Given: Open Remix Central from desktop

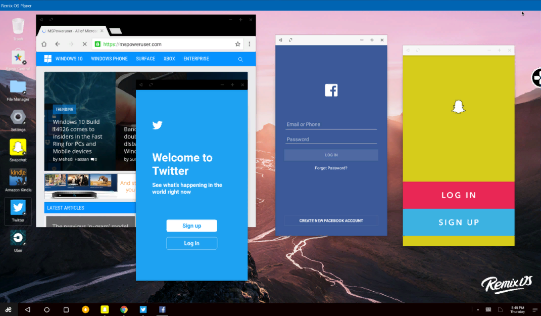Looking at the screenshot, I should [18, 58].
